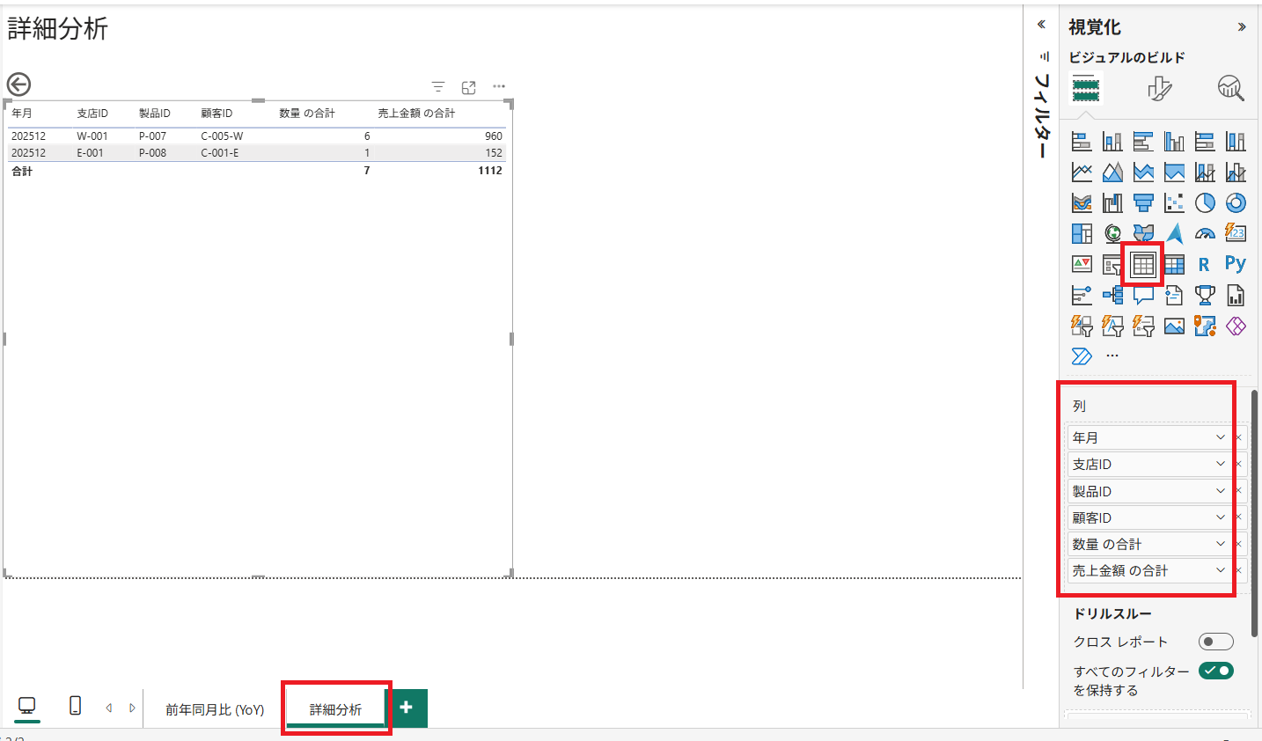Click the back arrow button above table

click(18, 84)
